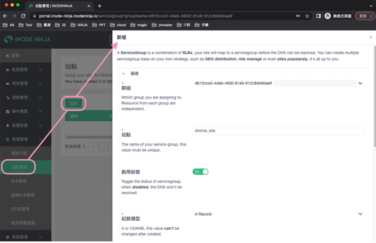
Task: Close the 新增 panel with X
Action: click(370, 37)
